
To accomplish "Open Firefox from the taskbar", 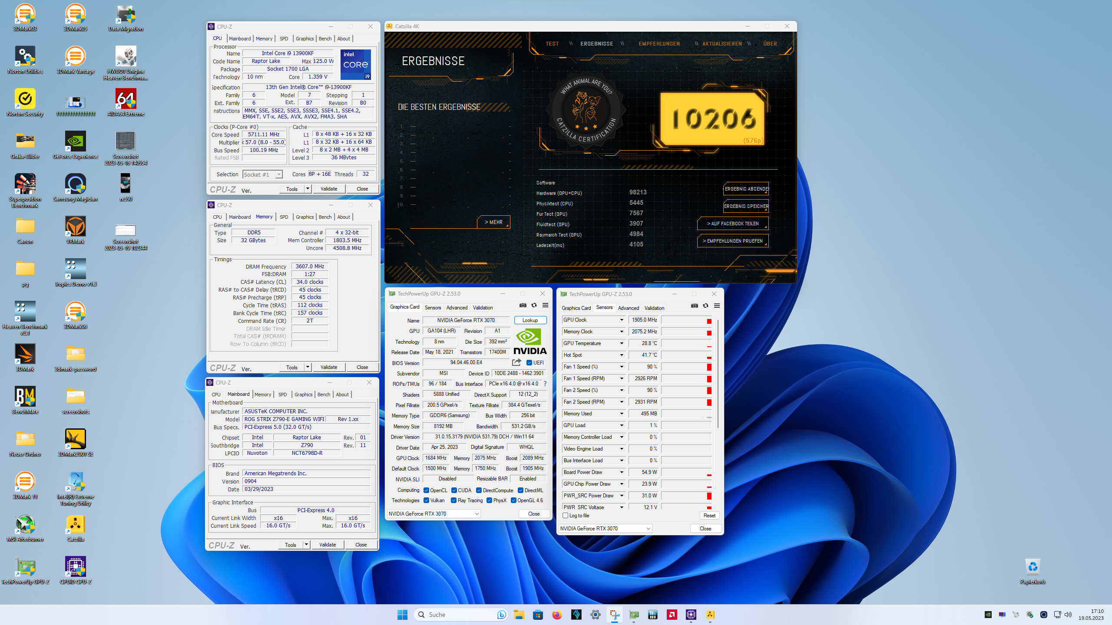I will 557,615.
